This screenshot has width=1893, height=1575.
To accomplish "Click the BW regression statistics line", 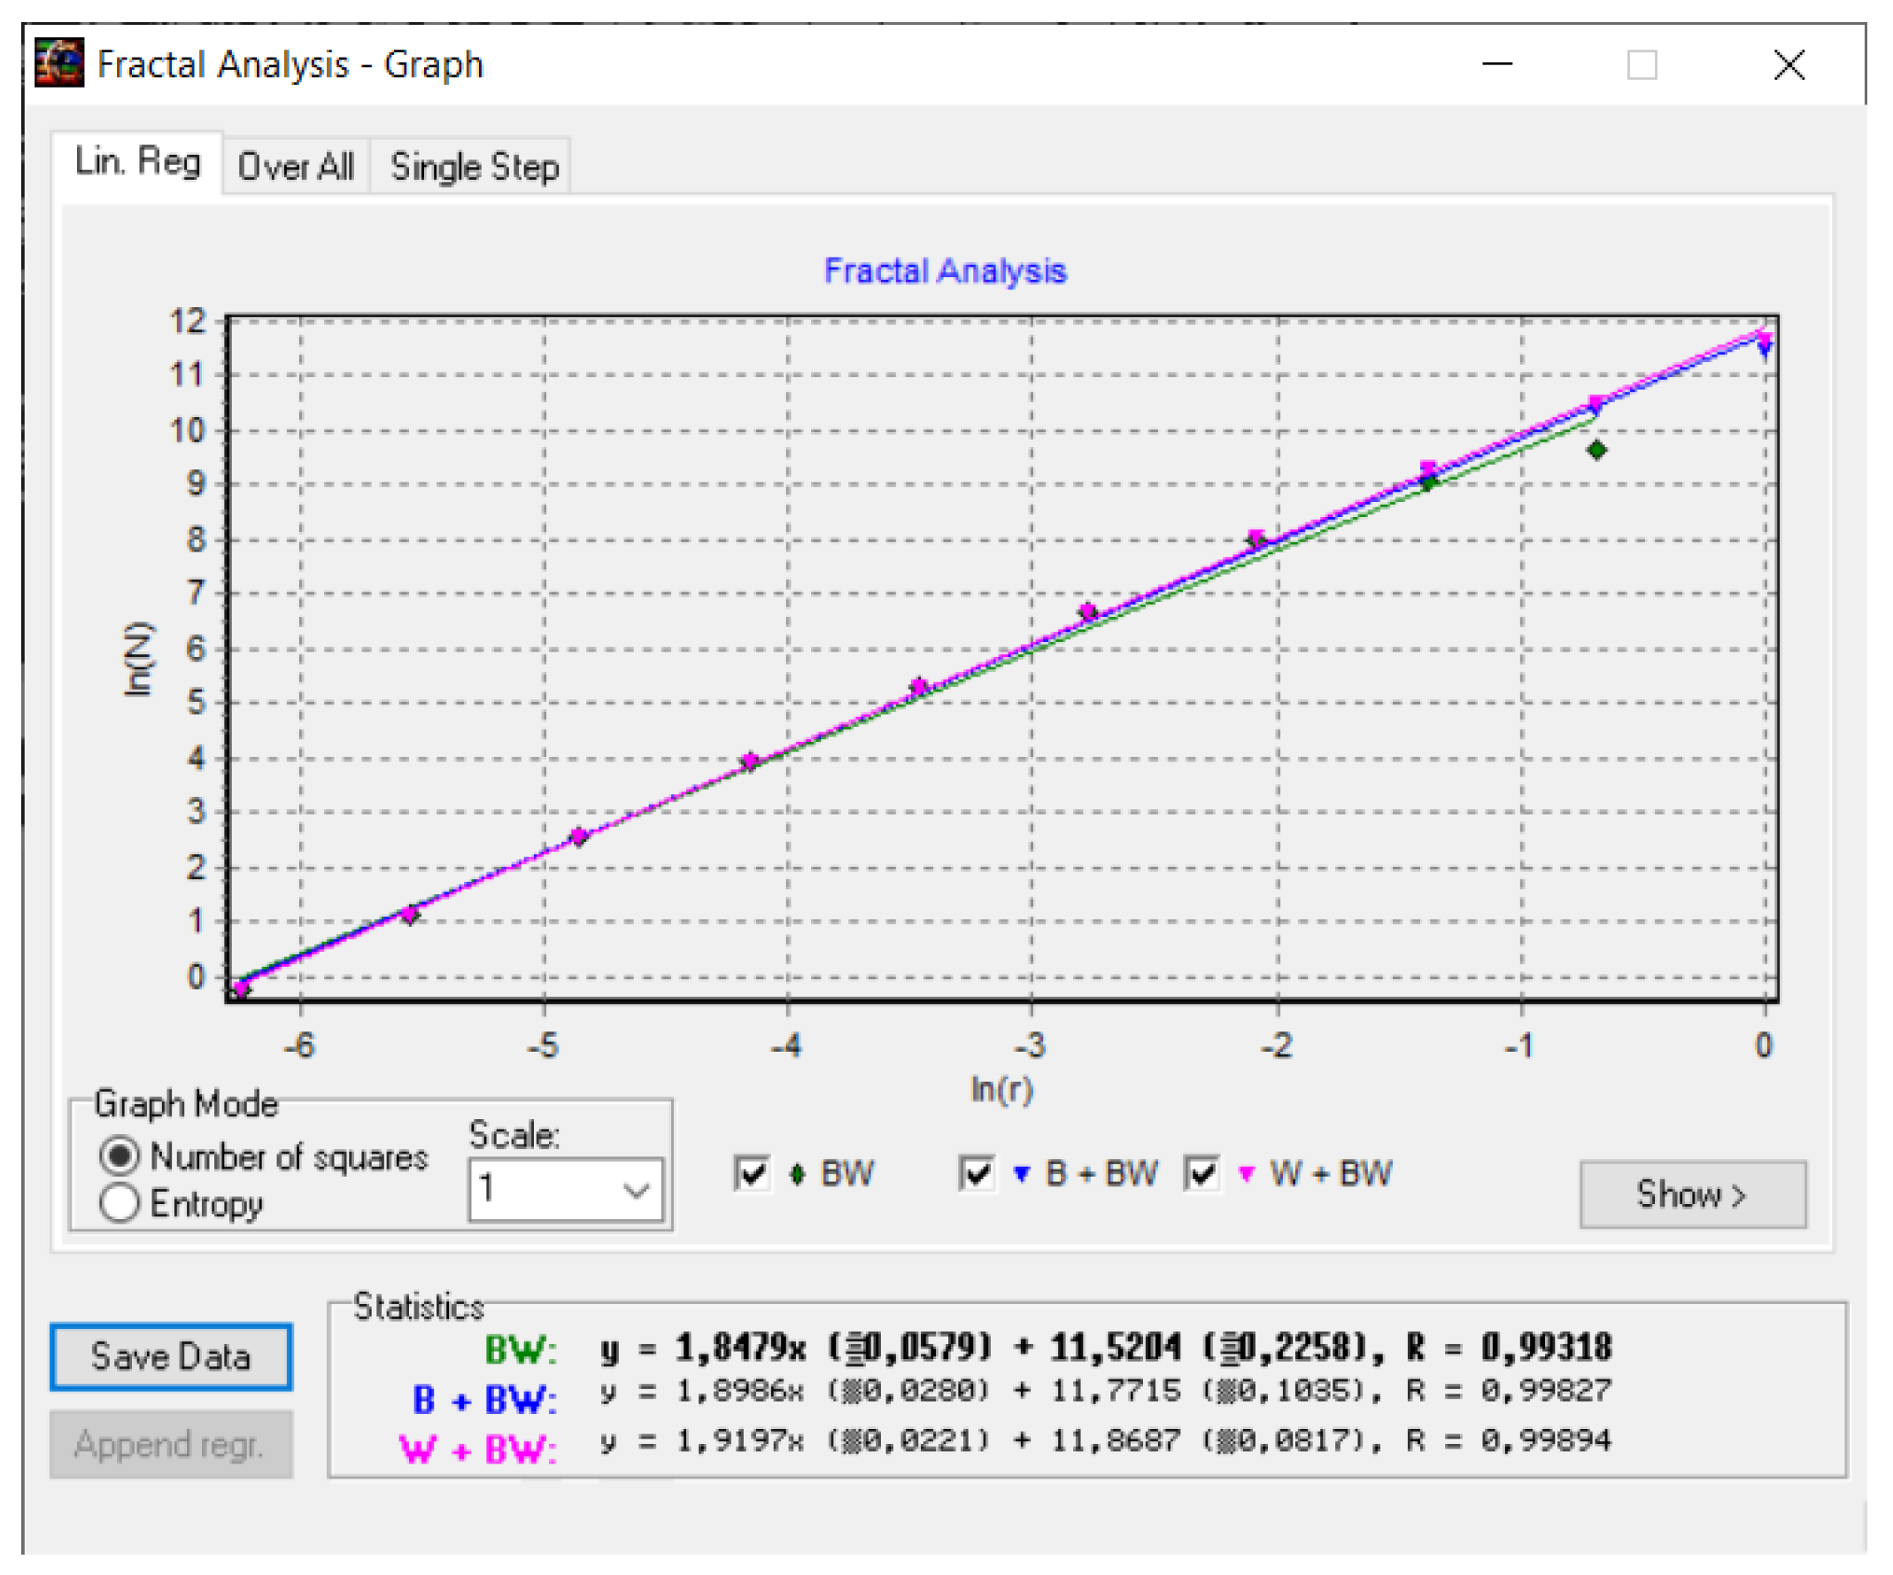I will point(1104,1348).
